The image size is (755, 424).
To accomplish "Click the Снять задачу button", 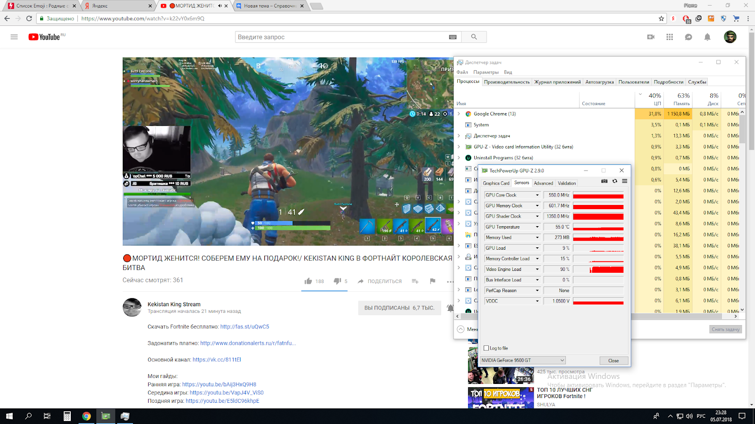I will [725, 329].
